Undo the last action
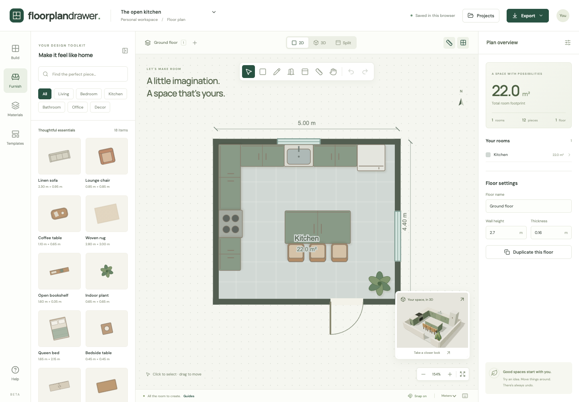579x402 pixels. (x=351, y=72)
